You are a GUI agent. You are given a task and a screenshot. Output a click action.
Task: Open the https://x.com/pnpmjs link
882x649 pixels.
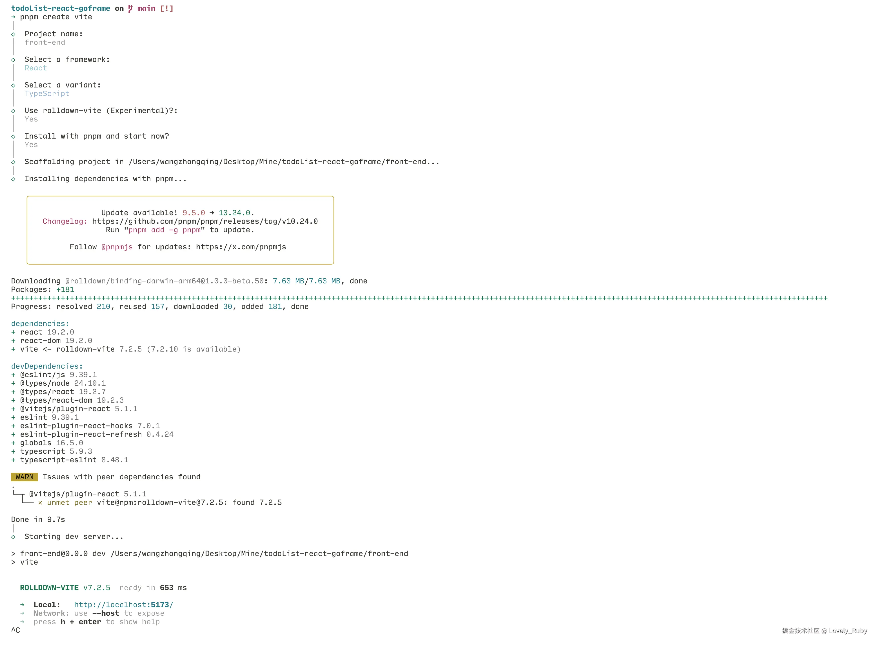[x=241, y=247]
